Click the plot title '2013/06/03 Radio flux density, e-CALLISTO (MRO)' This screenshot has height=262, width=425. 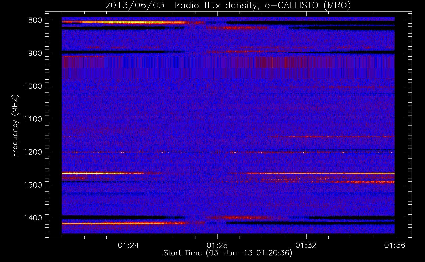click(228, 6)
